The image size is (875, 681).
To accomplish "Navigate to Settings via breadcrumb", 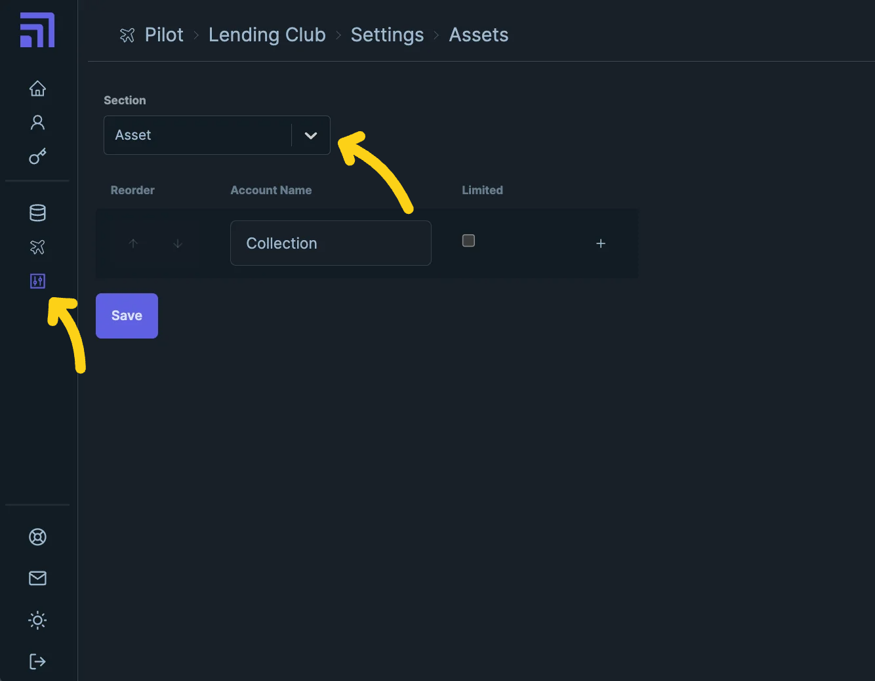I will pos(387,35).
